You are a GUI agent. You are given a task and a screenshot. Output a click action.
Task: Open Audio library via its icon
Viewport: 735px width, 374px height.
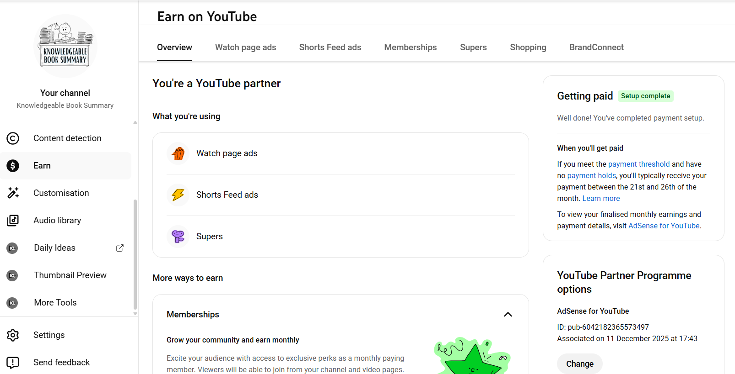[x=13, y=221]
